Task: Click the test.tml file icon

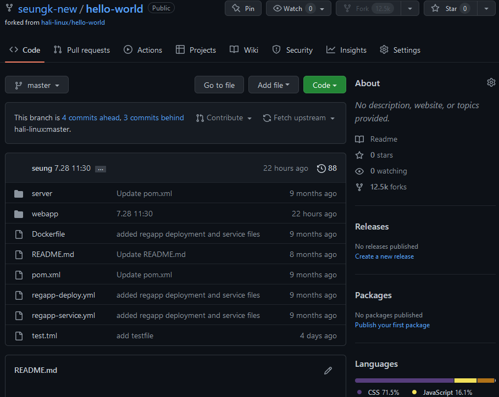Action: [19, 336]
